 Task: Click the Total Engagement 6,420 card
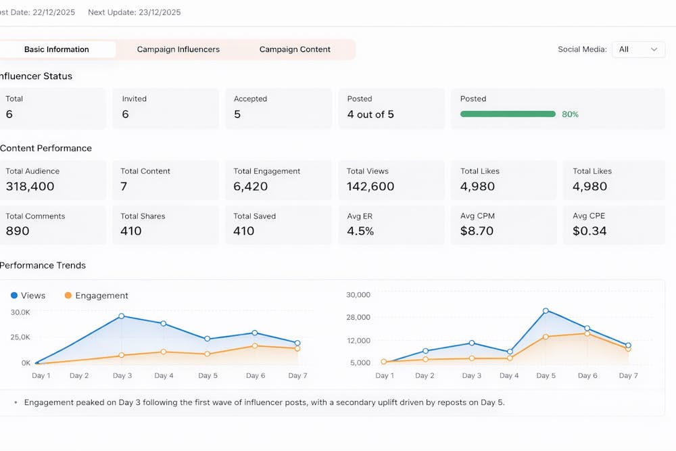[279, 179]
